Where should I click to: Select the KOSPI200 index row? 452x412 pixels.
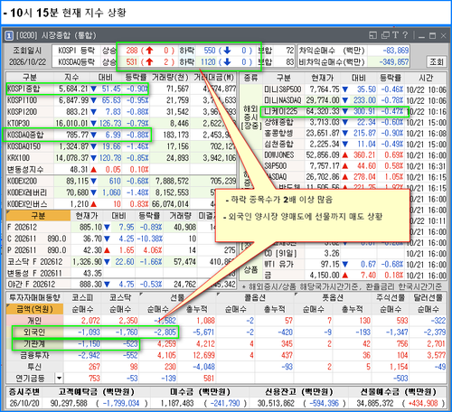pyautogui.click(x=121, y=112)
